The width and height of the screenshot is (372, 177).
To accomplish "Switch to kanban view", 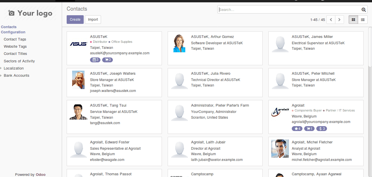I will [x=353, y=20].
